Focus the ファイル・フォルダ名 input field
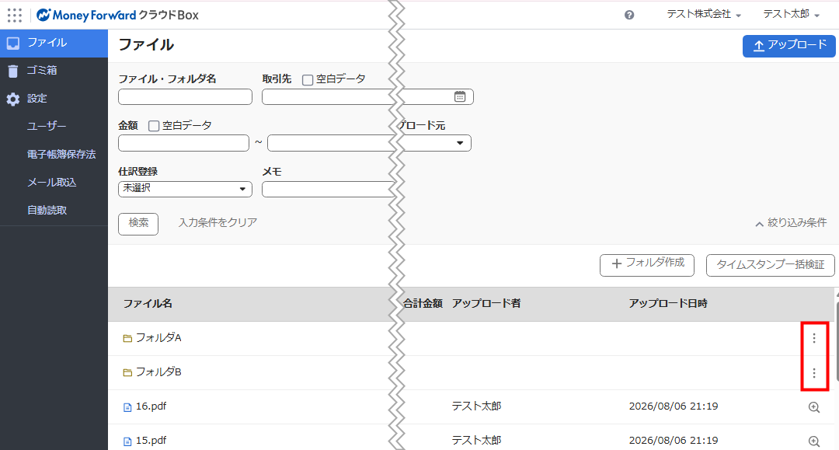839x450 pixels. click(x=185, y=96)
